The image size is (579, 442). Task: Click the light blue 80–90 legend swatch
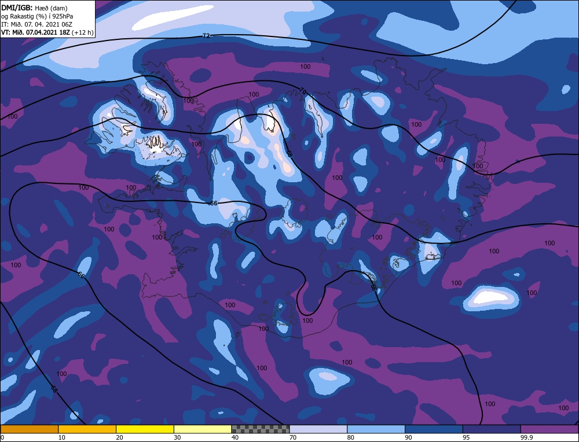tap(376, 429)
